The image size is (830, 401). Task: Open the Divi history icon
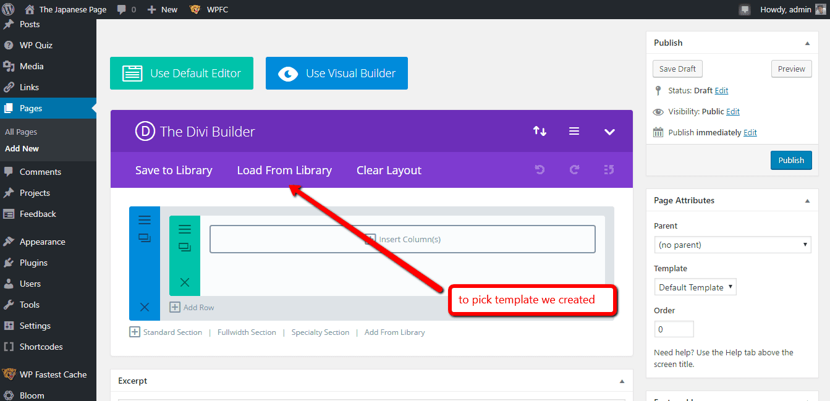[x=609, y=169]
